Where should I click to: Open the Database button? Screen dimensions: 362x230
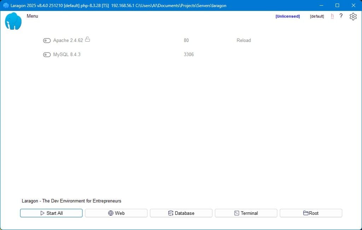181,213
